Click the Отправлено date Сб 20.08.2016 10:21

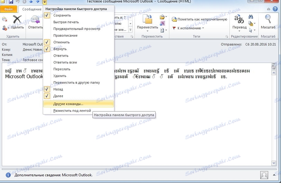coord(261,44)
